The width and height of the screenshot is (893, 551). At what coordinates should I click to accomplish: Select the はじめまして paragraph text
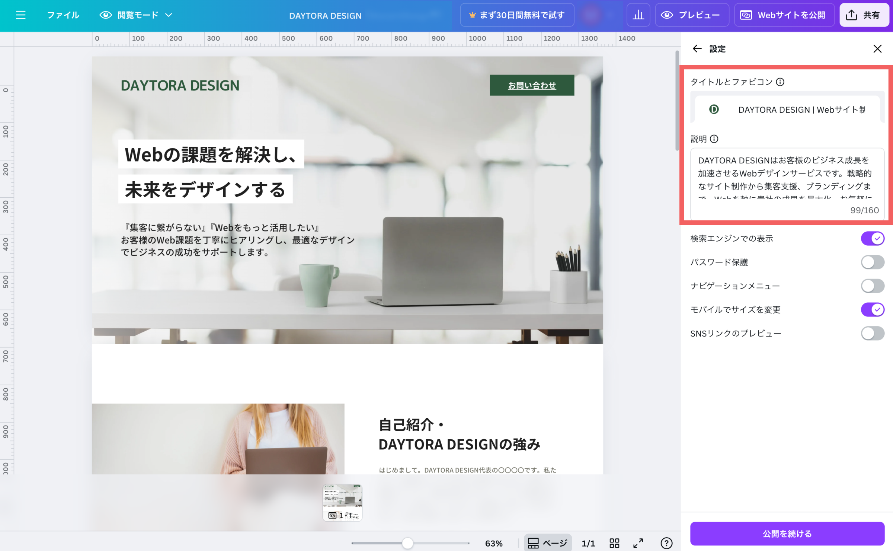[x=467, y=470]
